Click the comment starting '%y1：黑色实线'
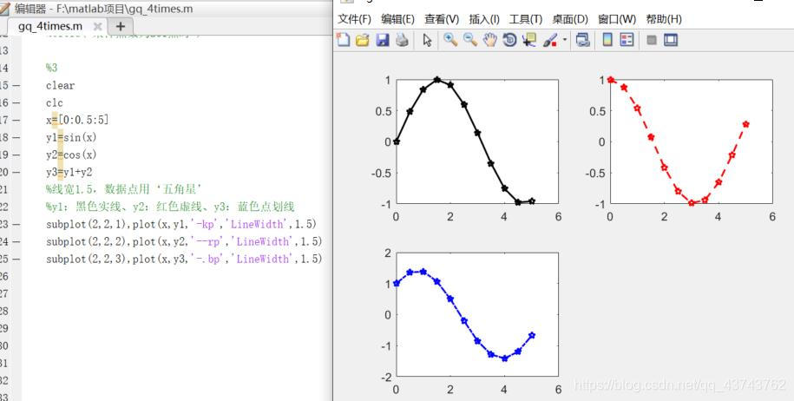 170,207
